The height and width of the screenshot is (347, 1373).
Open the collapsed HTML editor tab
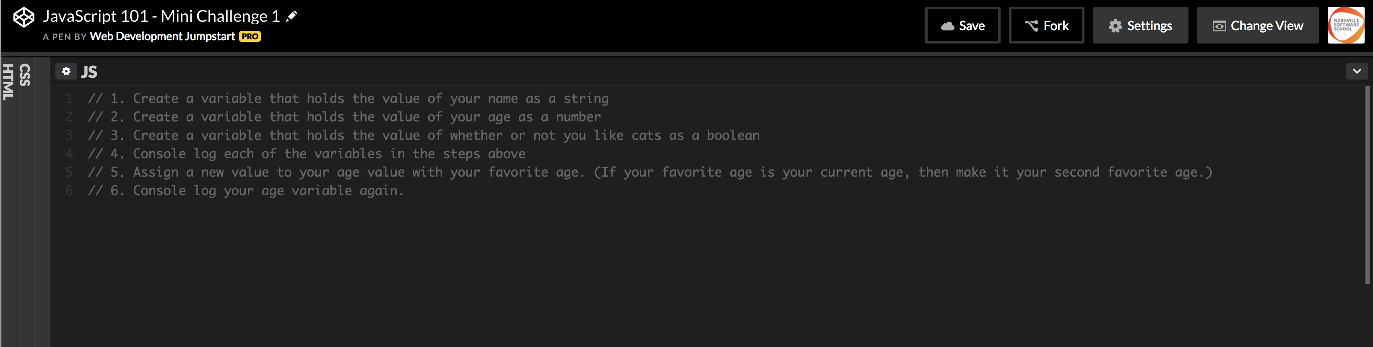8,82
